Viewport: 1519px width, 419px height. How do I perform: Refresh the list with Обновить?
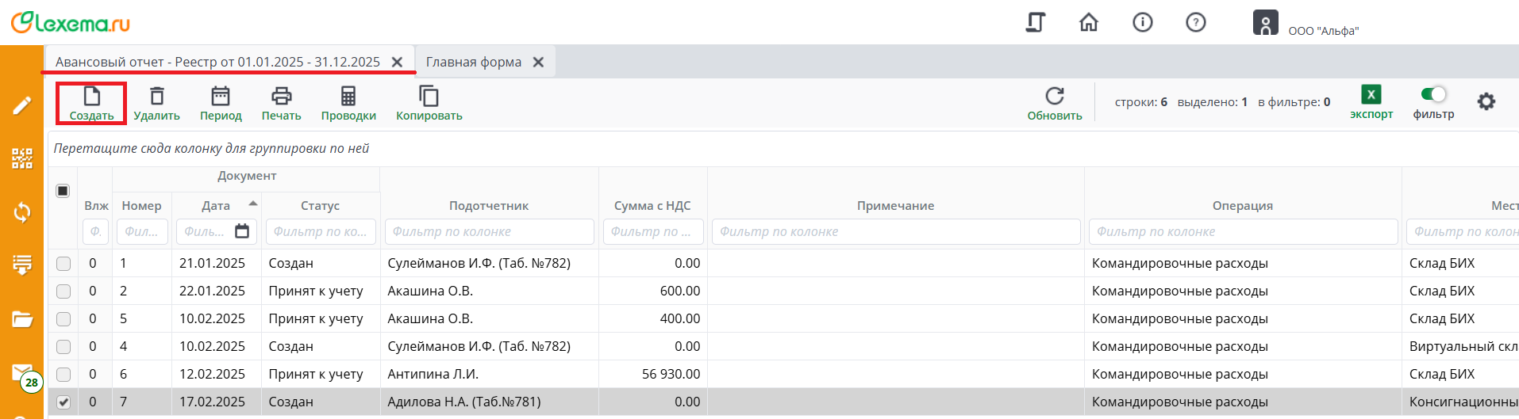click(x=1054, y=97)
